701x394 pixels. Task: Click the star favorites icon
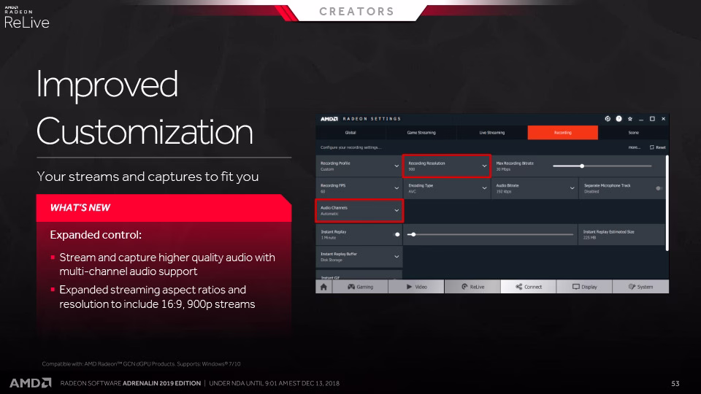630,119
